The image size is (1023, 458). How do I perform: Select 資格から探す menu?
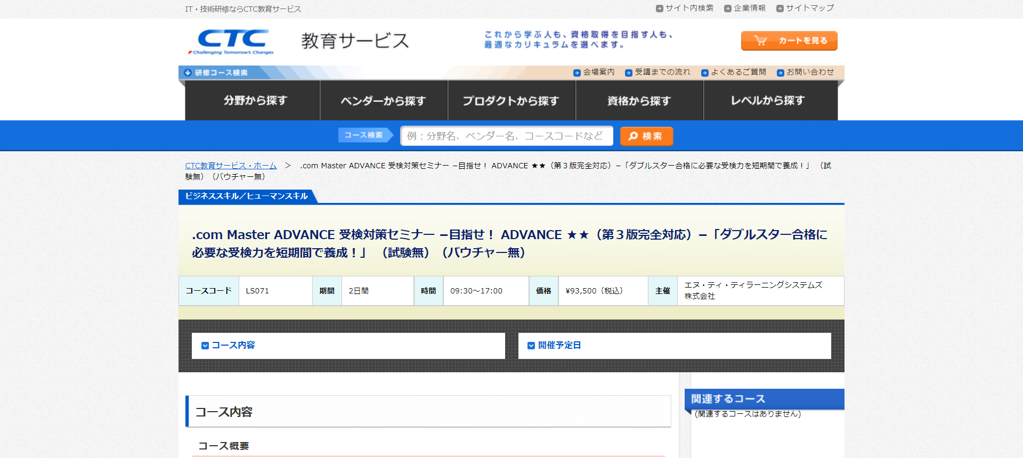(x=639, y=101)
